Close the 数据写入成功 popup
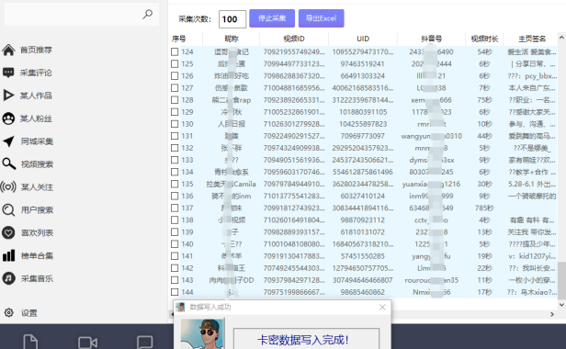This screenshot has width=566, height=349. pos(382,307)
